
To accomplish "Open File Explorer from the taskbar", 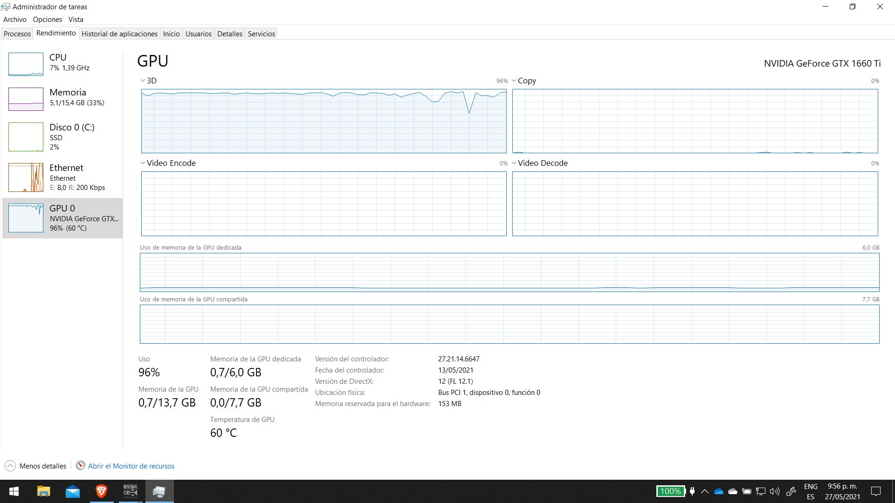I will [43, 491].
